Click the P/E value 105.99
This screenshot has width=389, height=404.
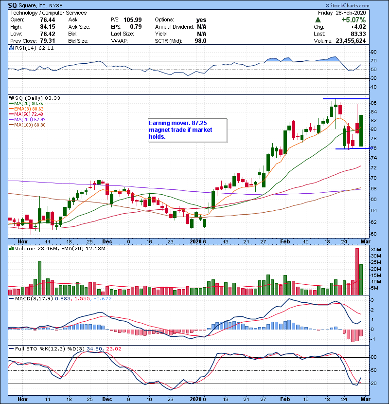pyautogui.click(x=133, y=20)
